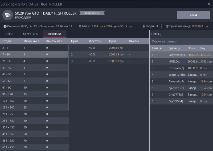
Task: Open the ІНФО tab
Action: point(9,34)
